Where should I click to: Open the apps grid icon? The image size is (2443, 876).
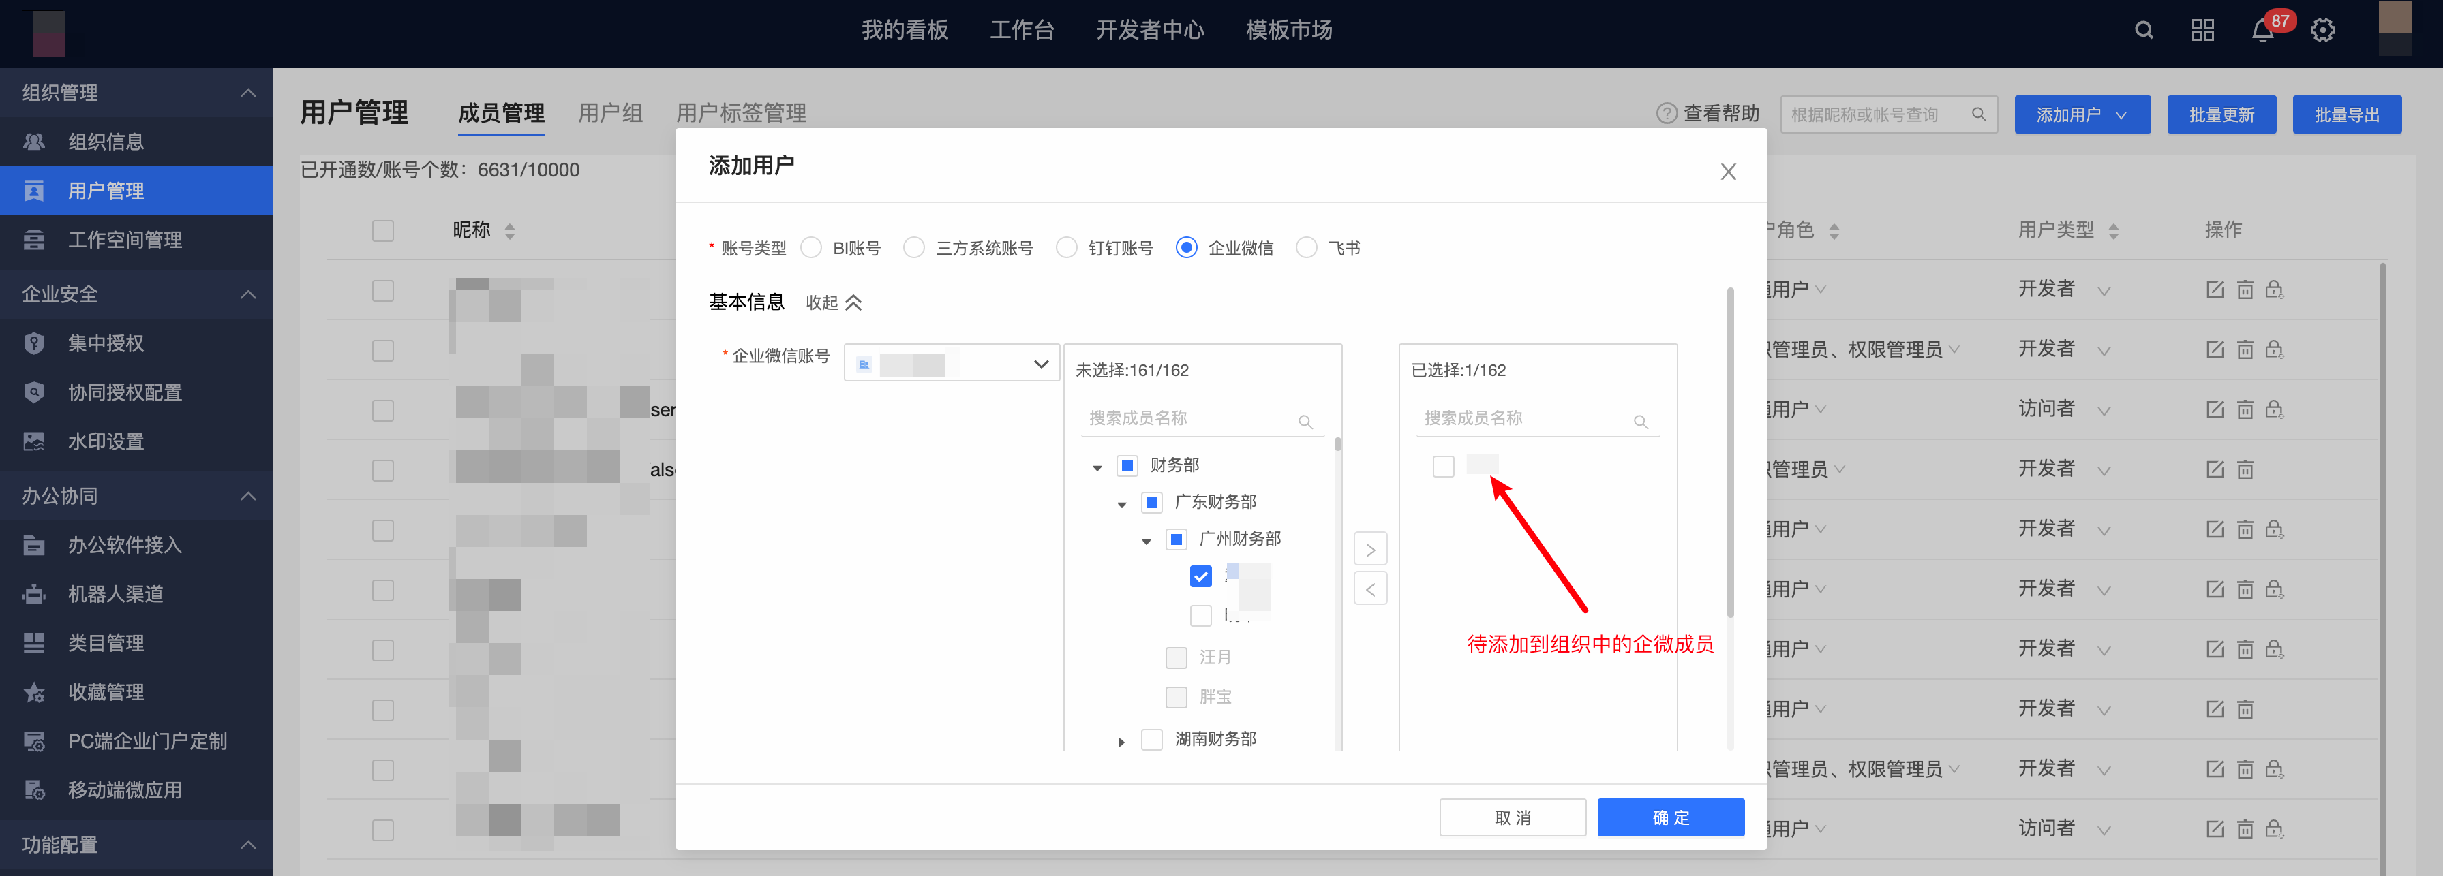[x=2203, y=31]
